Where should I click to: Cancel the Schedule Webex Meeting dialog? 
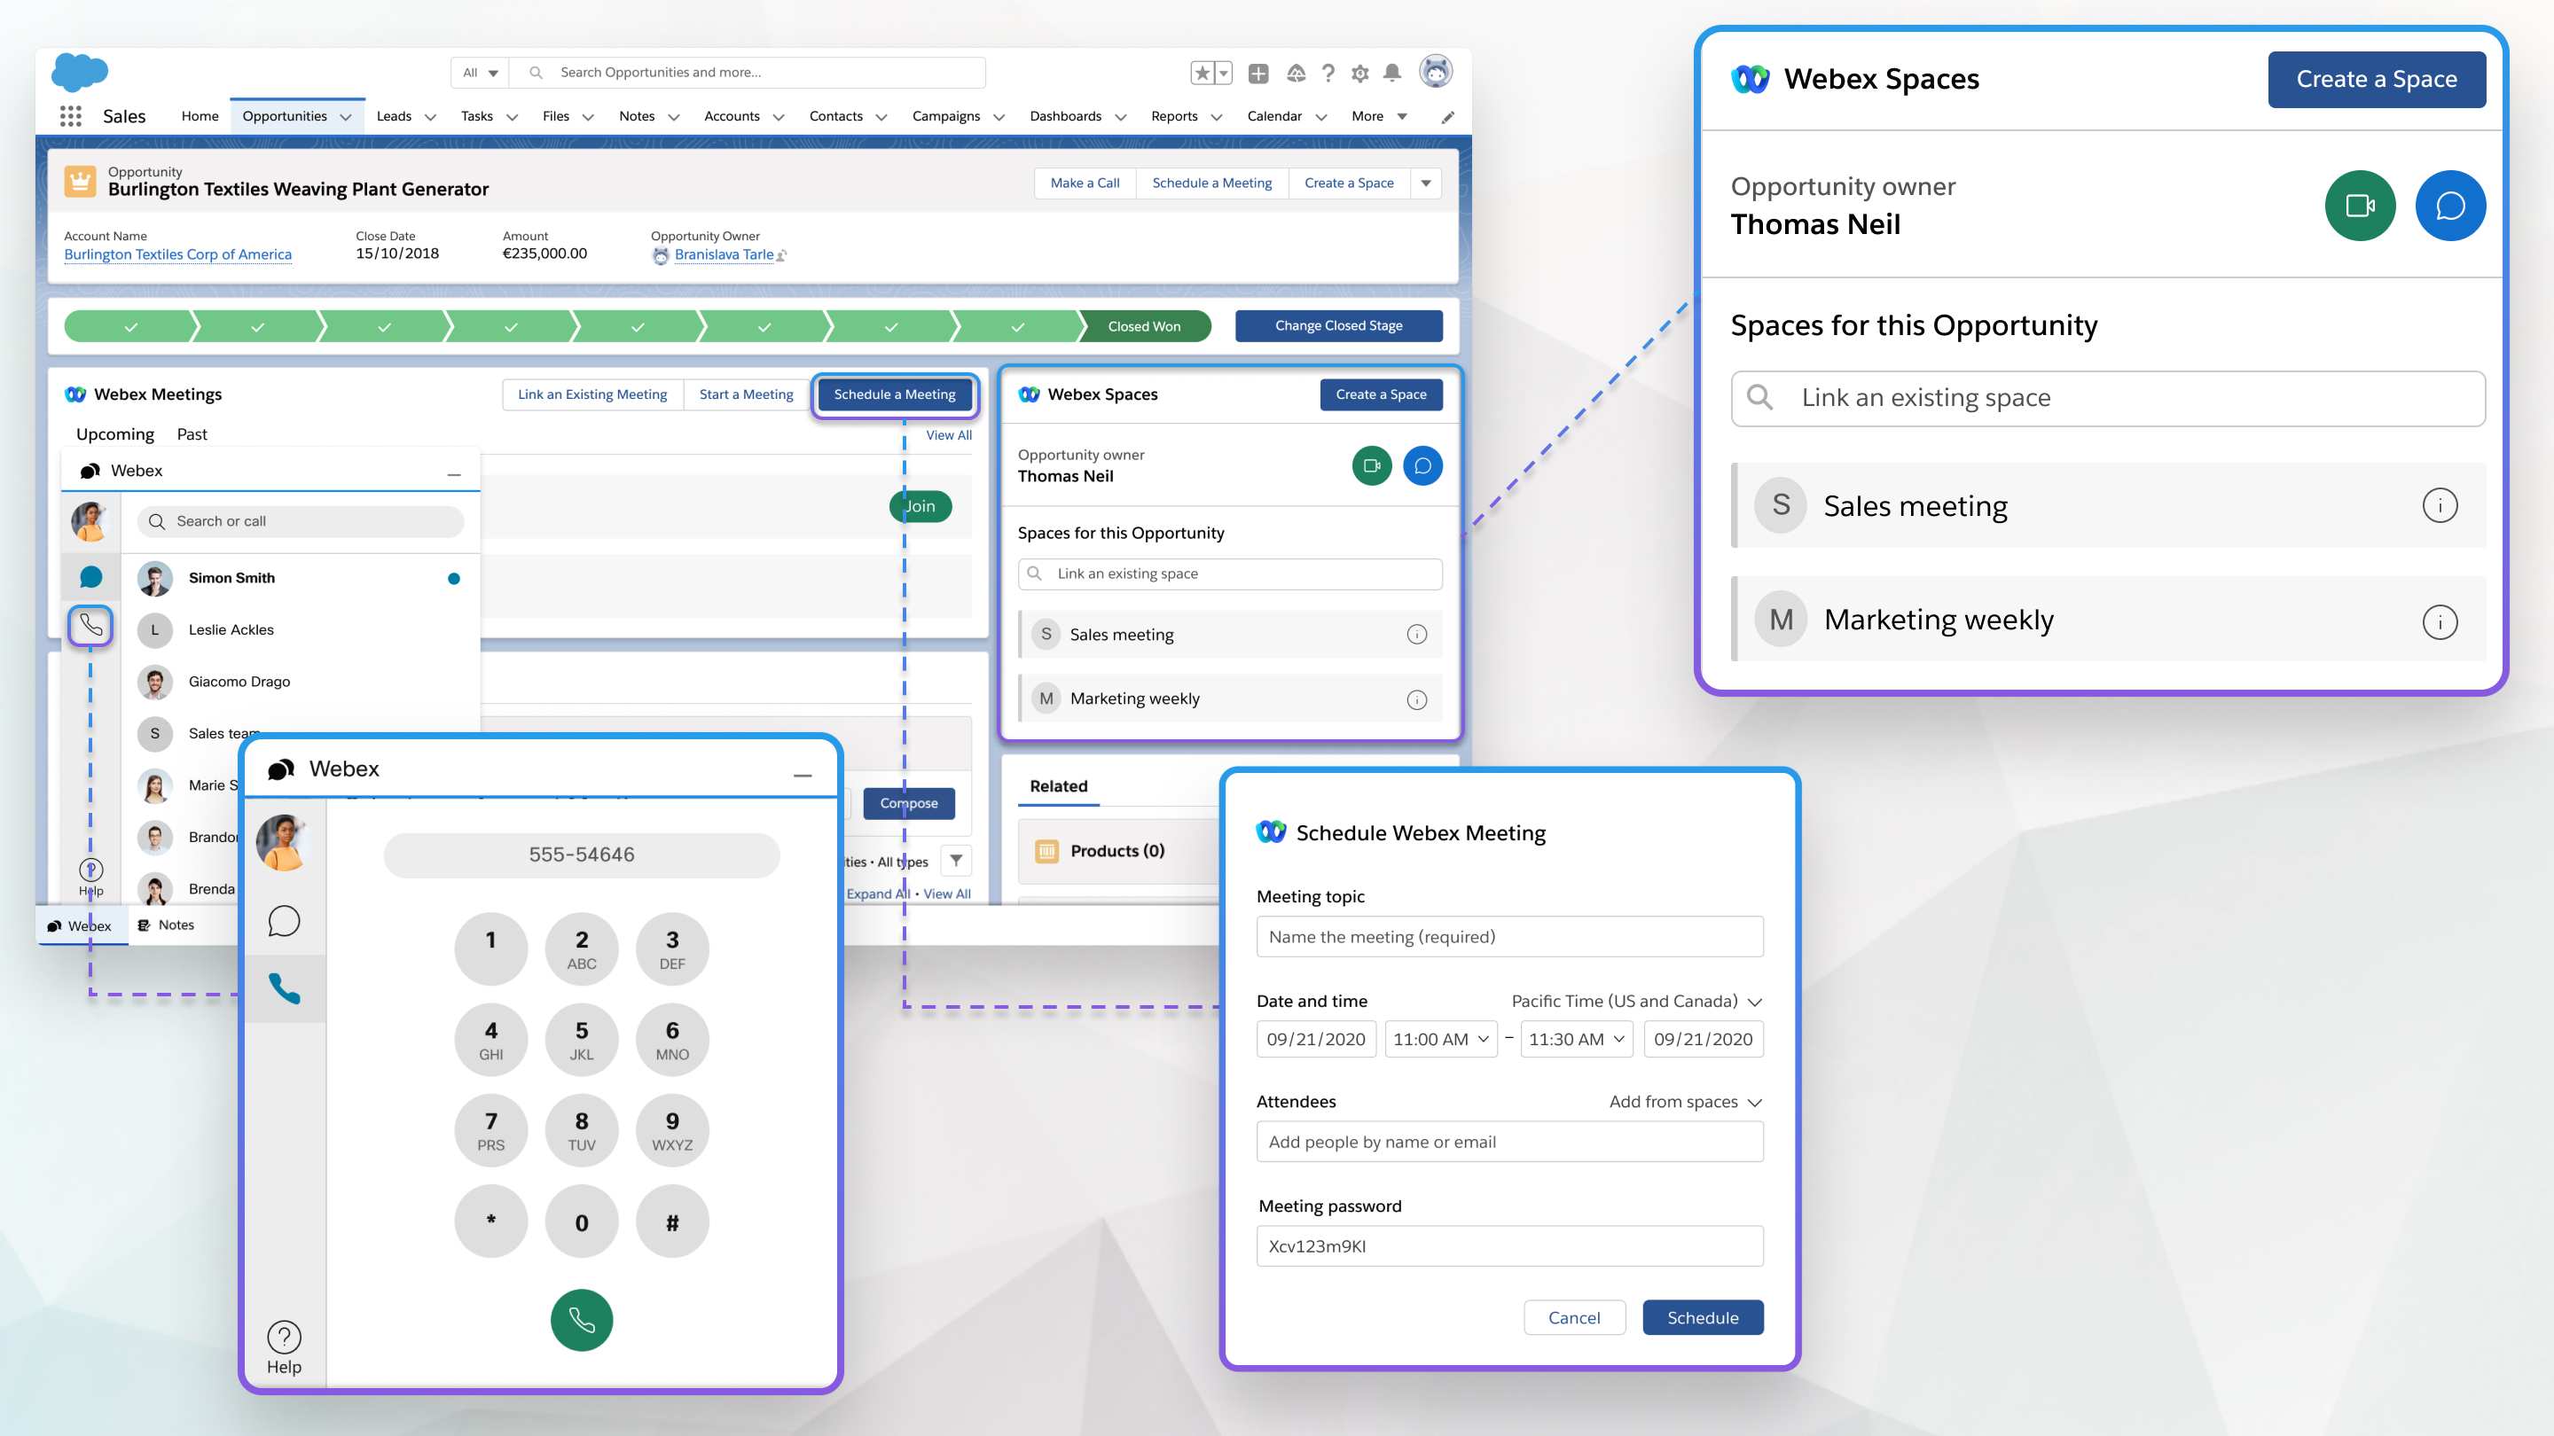(1574, 1317)
